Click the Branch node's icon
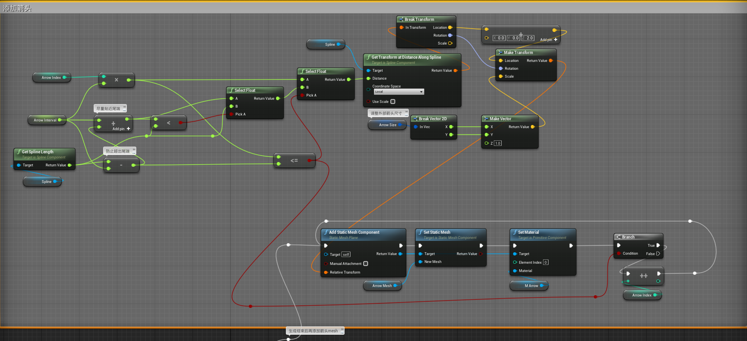 [x=619, y=237]
